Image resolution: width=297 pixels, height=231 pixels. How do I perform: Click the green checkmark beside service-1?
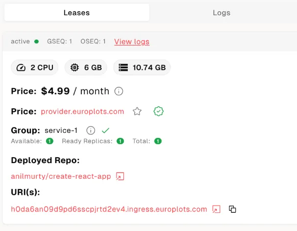tap(105, 130)
